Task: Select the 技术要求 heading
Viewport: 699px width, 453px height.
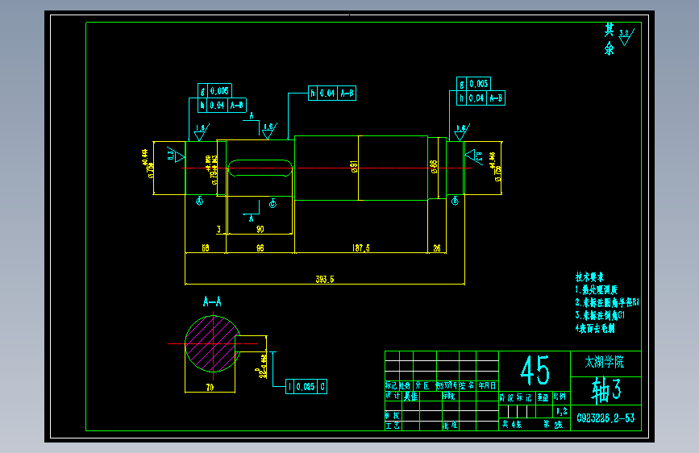Action: coord(589,277)
